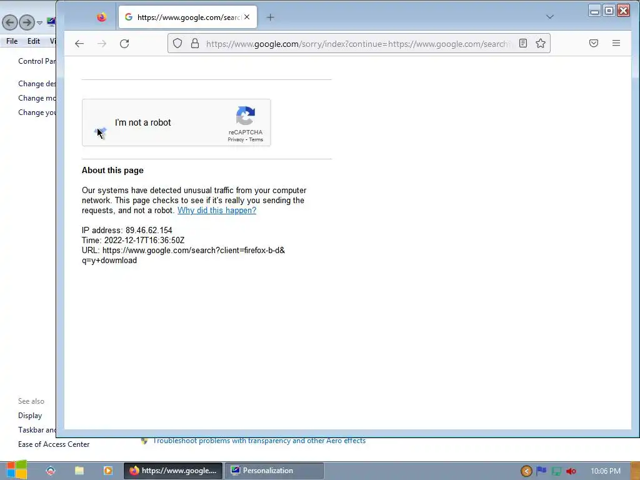Check the I'm not a robot box
The image size is (640, 480).
tap(101, 122)
